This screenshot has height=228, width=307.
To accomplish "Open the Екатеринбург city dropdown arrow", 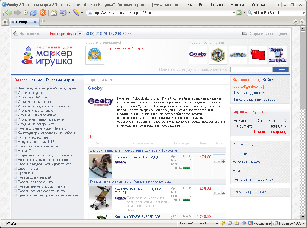I will [80, 34].
